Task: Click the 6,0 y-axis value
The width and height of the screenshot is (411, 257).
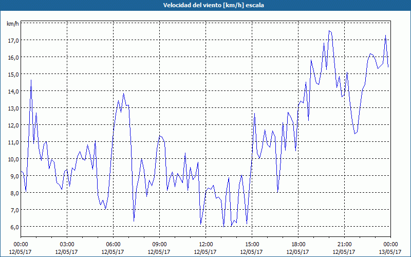Action: coord(15,227)
